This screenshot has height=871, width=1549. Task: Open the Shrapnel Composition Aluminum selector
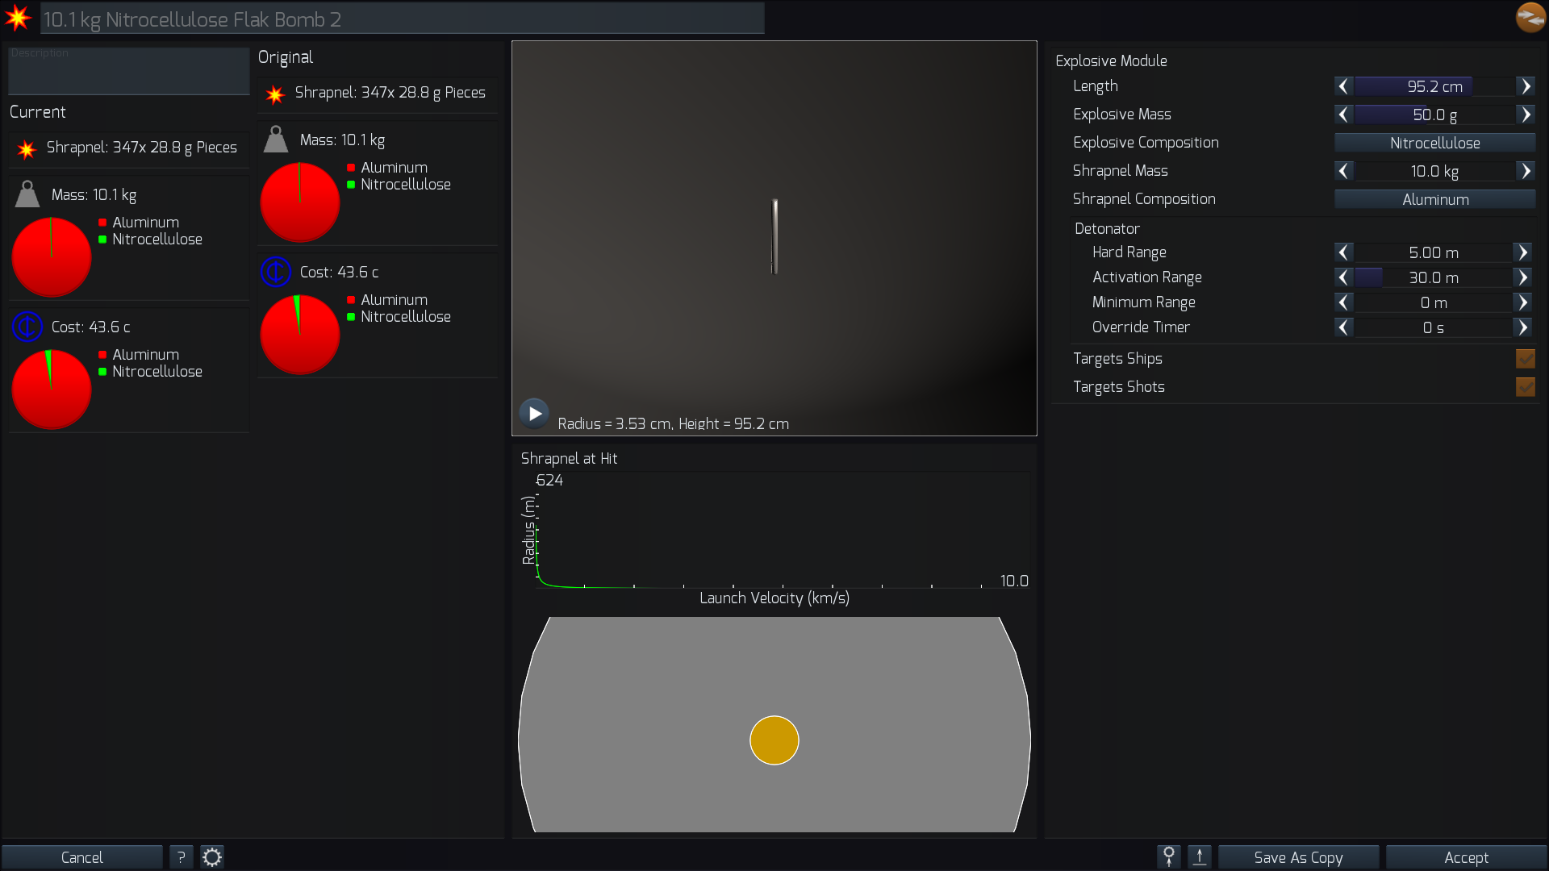tap(1434, 199)
